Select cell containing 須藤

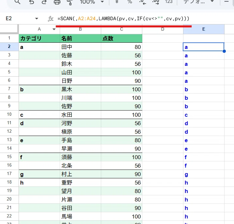(x=80, y=157)
